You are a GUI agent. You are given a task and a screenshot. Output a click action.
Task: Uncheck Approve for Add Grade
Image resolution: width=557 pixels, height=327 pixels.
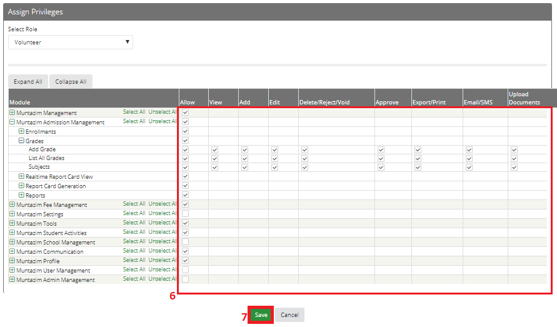381,149
